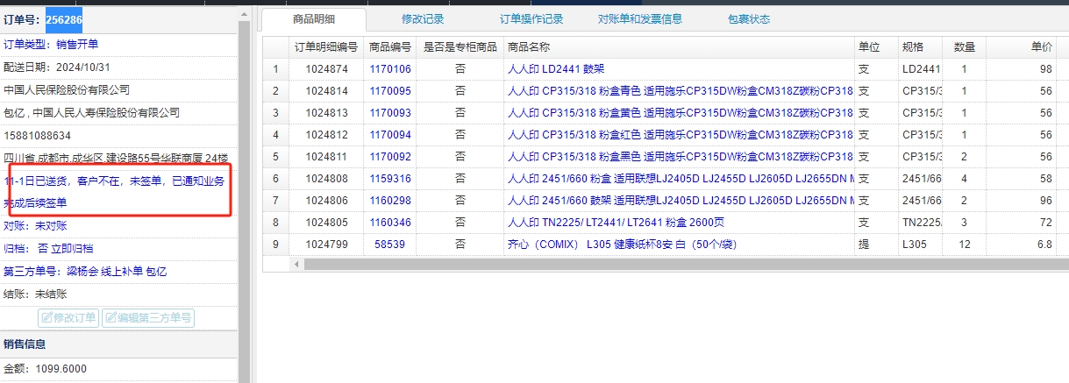Click 第三方单号 梁杨会 线上补单 text
This screenshot has height=383, width=1069.
click(85, 272)
